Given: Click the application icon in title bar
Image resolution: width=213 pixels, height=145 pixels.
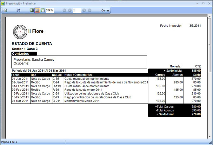Looking at the screenshot, I should 3,3.
